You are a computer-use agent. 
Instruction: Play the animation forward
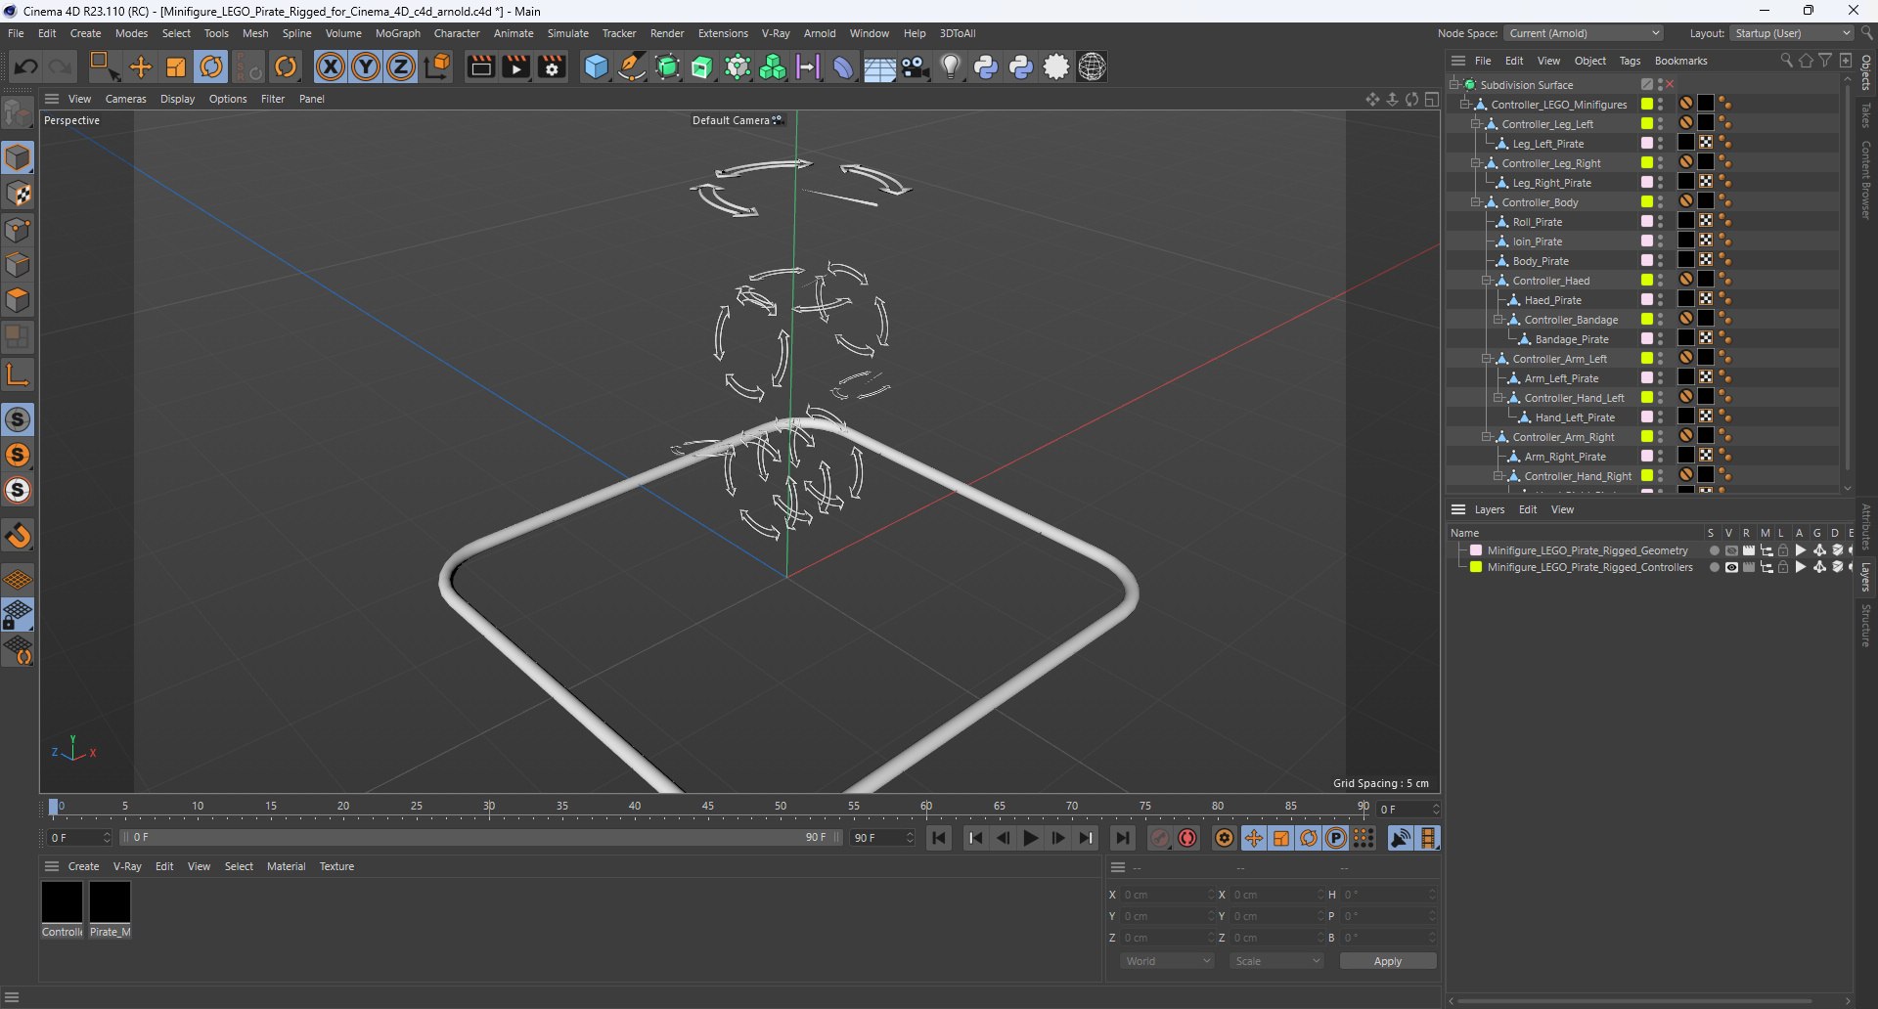1030,838
